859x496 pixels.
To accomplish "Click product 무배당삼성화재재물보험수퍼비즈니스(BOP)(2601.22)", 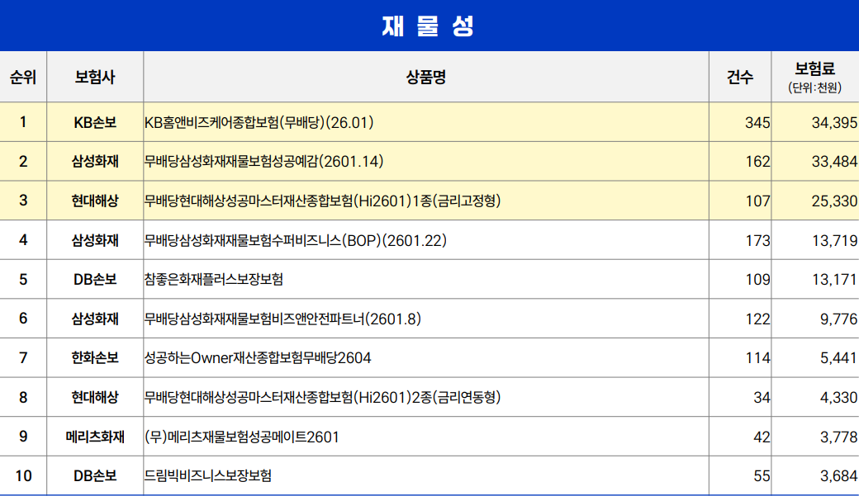I will pos(296,240).
